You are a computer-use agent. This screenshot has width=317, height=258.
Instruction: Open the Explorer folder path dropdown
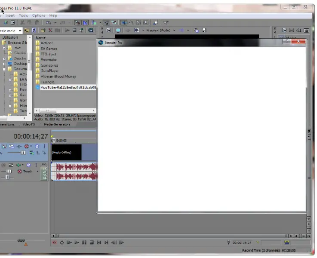pyautogui.click(x=20, y=31)
